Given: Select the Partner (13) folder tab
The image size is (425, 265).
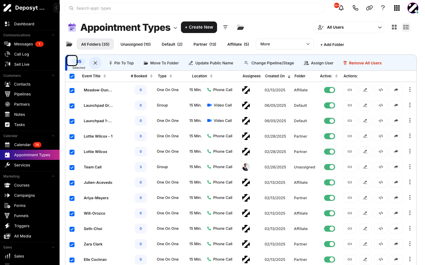Looking at the screenshot, I should pos(205,44).
